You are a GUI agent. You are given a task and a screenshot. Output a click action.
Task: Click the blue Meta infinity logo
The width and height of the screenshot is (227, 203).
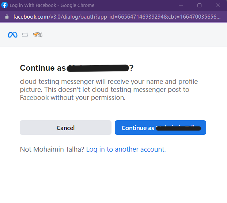pos(12,35)
